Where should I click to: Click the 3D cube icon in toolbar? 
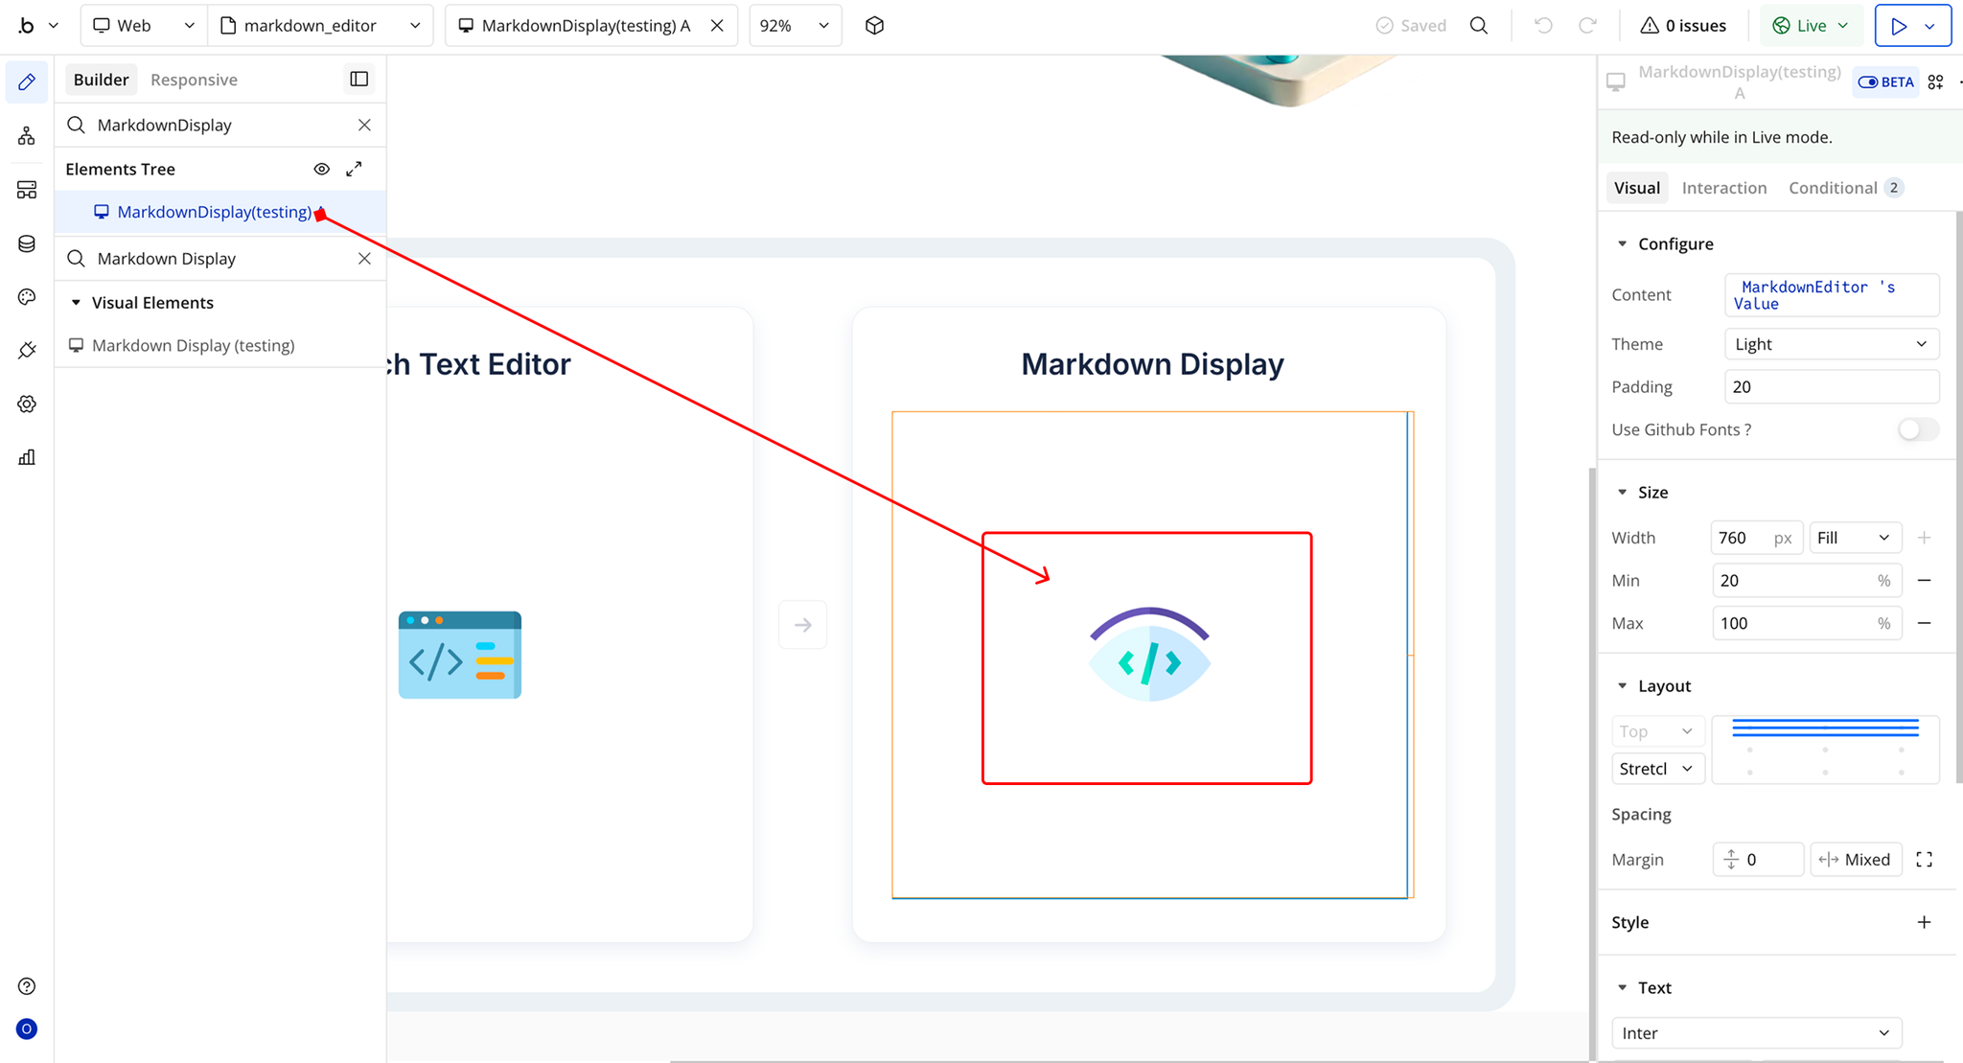[x=874, y=26]
